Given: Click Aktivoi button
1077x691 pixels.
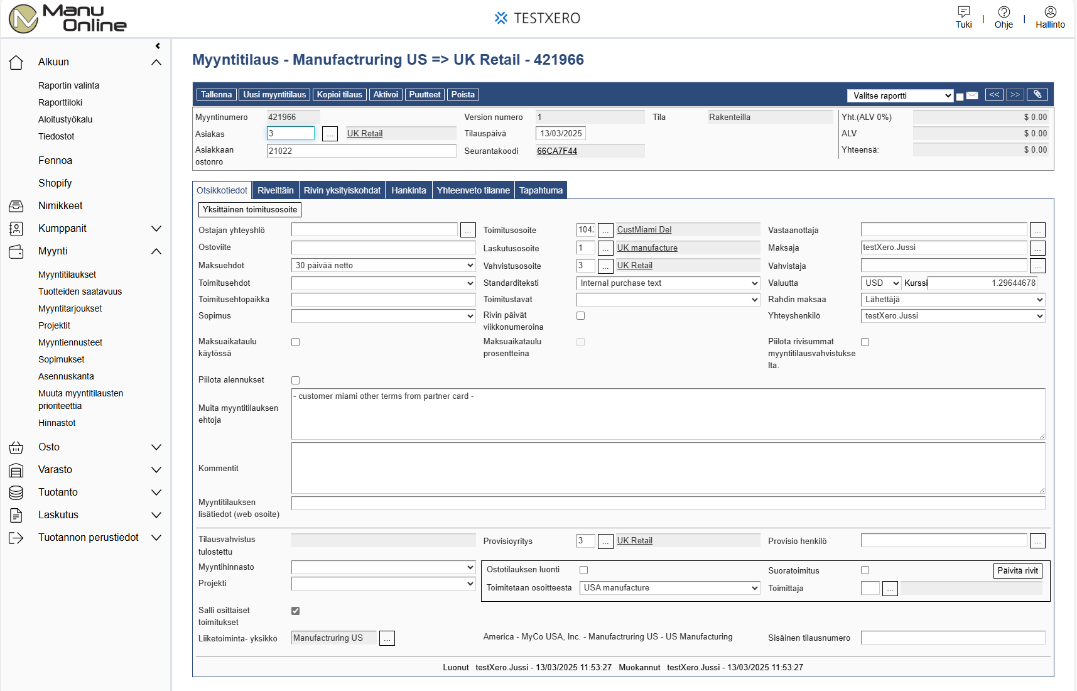Looking at the screenshot, I should (x=386, y=95).
